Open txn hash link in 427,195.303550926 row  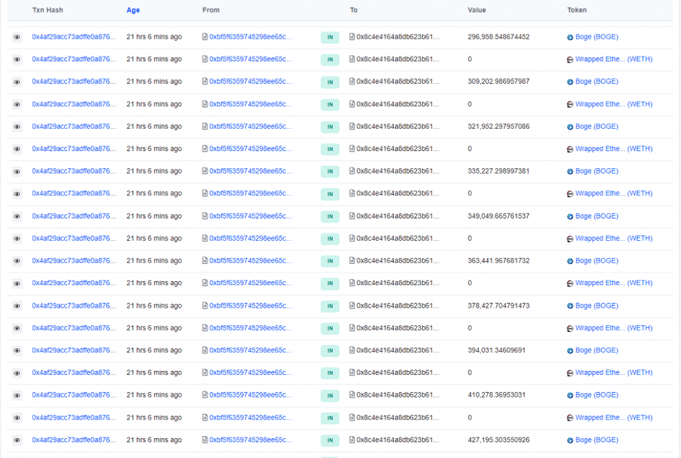pyautogui.click(x=74, y=440)
